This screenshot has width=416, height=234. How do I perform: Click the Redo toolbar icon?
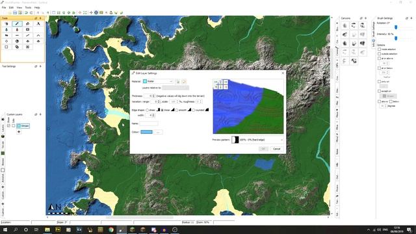tap(31, 12)
